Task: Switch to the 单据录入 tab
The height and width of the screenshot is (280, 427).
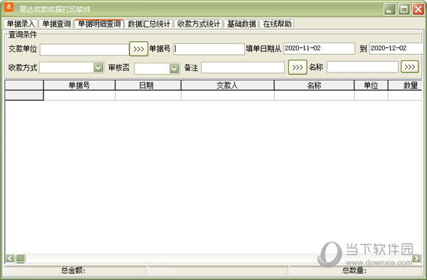Action: (21, 24)
